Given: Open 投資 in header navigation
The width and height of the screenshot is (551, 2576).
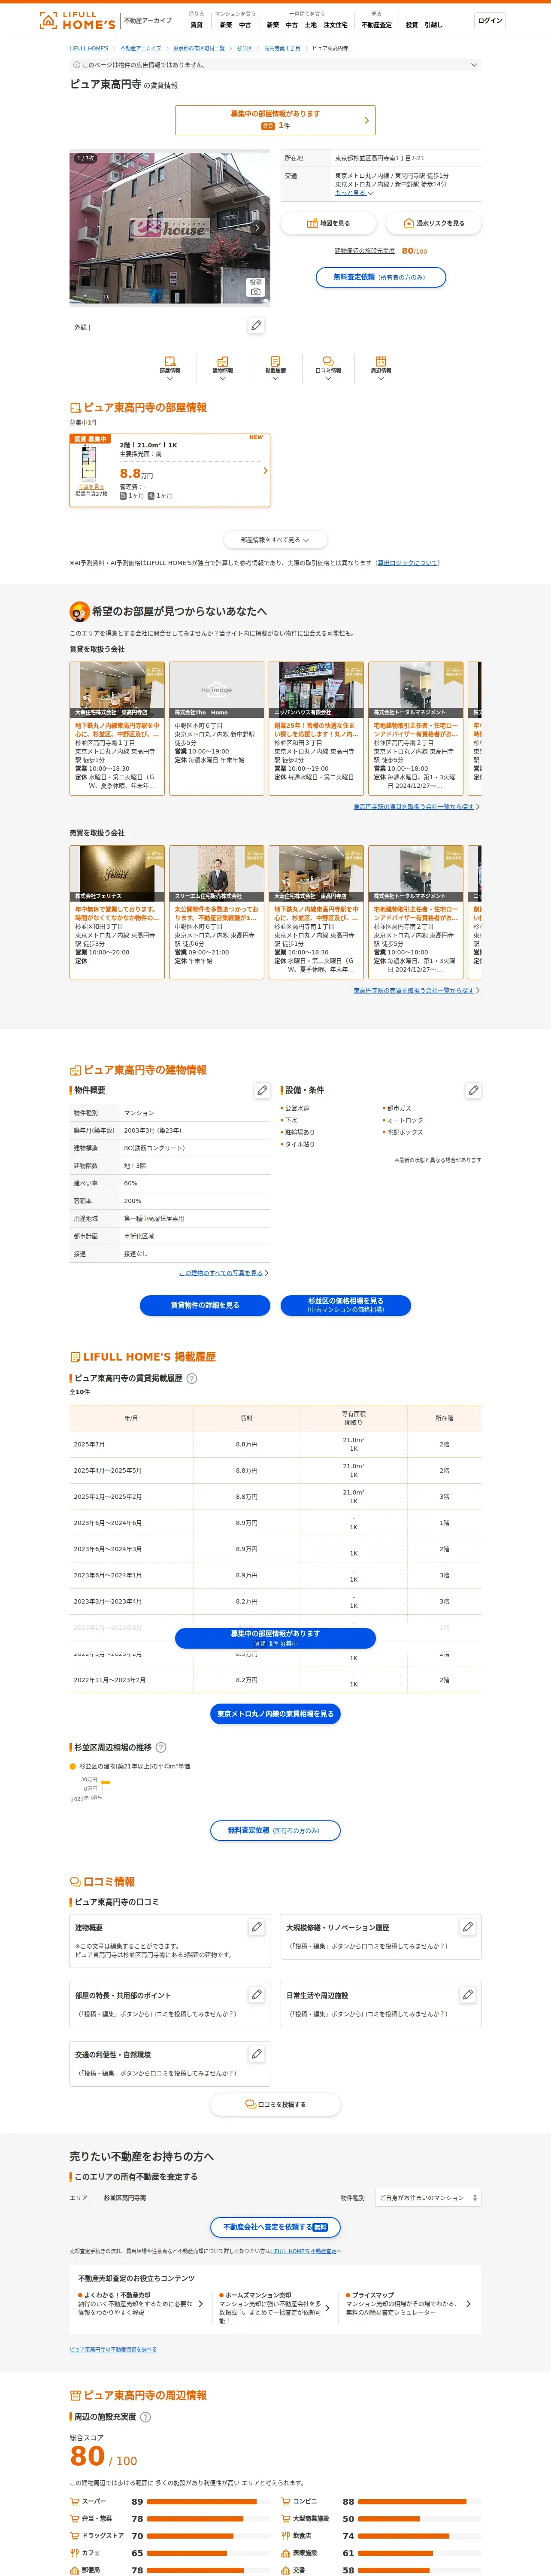Looking at the screenshot, I should (x=411, y=25).
